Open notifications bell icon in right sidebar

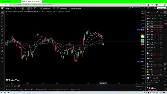click(165, 85)
